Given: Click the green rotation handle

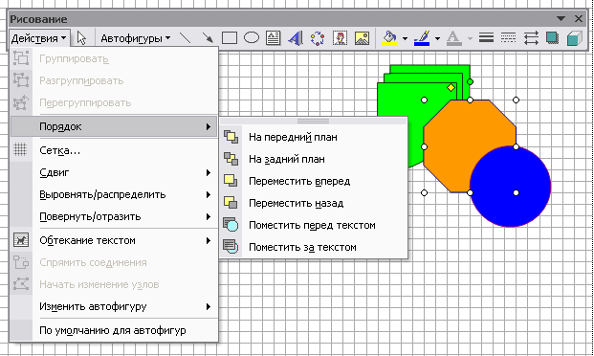Looking at the screenshot, I should coord(470,81).
